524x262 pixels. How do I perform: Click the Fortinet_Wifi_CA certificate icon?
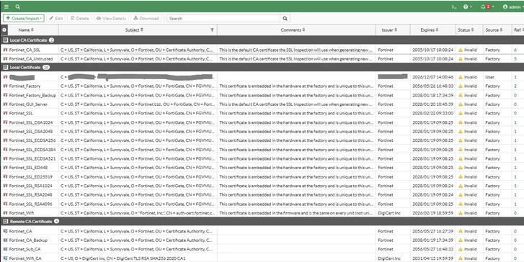pos(5,258)
